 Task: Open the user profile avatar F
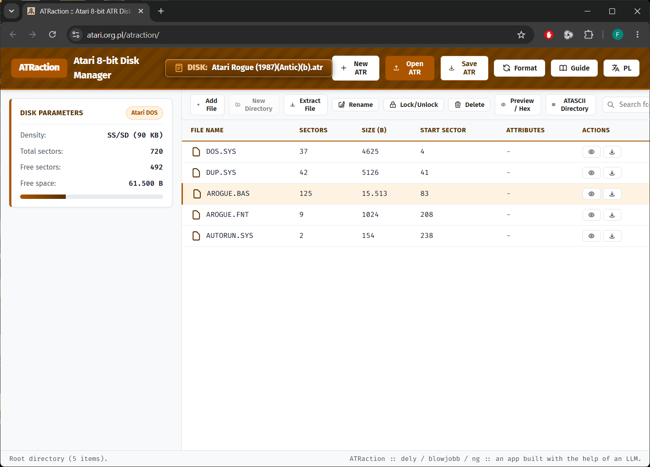coord(618,35)
